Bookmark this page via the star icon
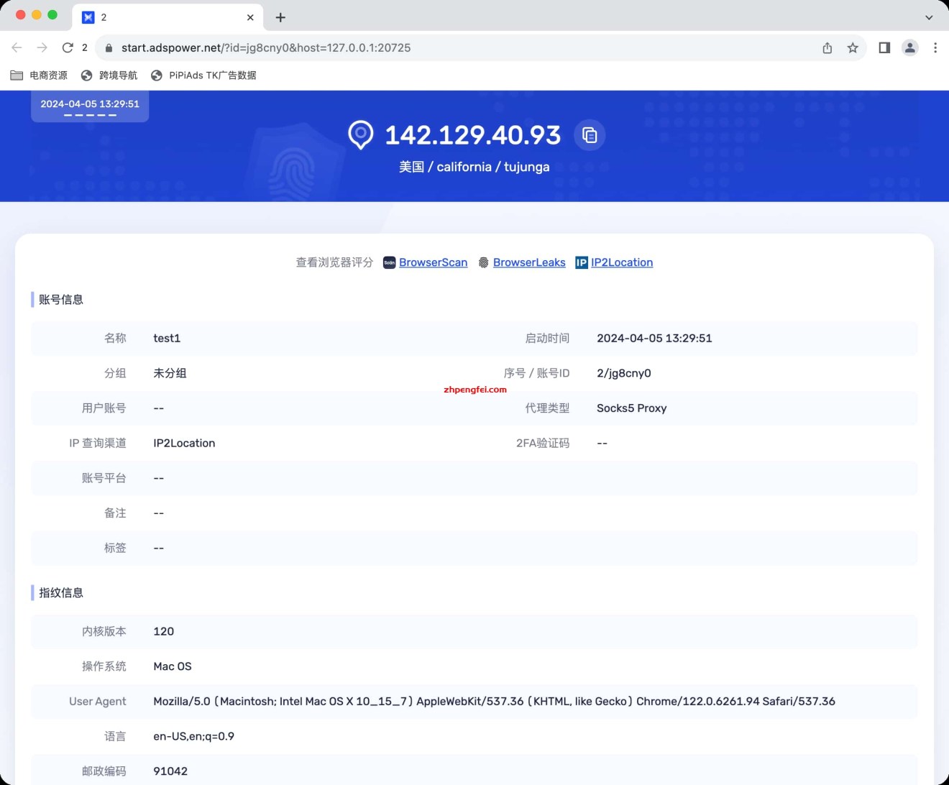This screenshot has width=949, height=785. click(853, 47)
